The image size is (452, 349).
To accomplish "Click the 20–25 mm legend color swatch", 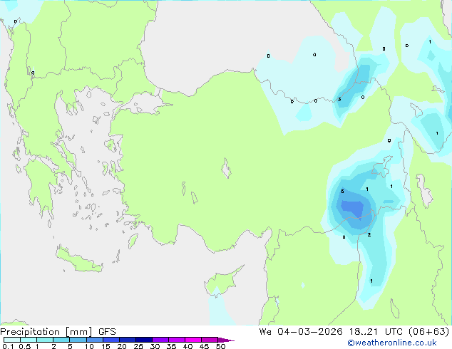I will coord(127,340).
